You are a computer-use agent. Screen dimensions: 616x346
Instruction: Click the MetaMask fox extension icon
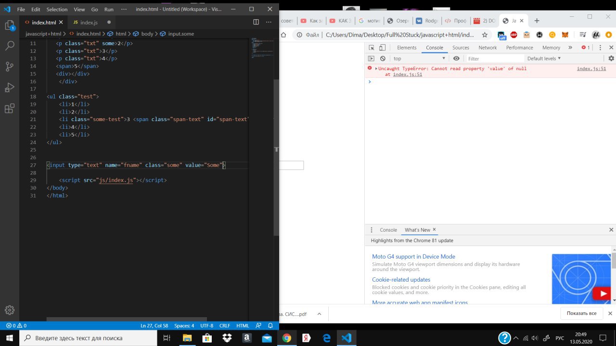(x=565, y=35)
